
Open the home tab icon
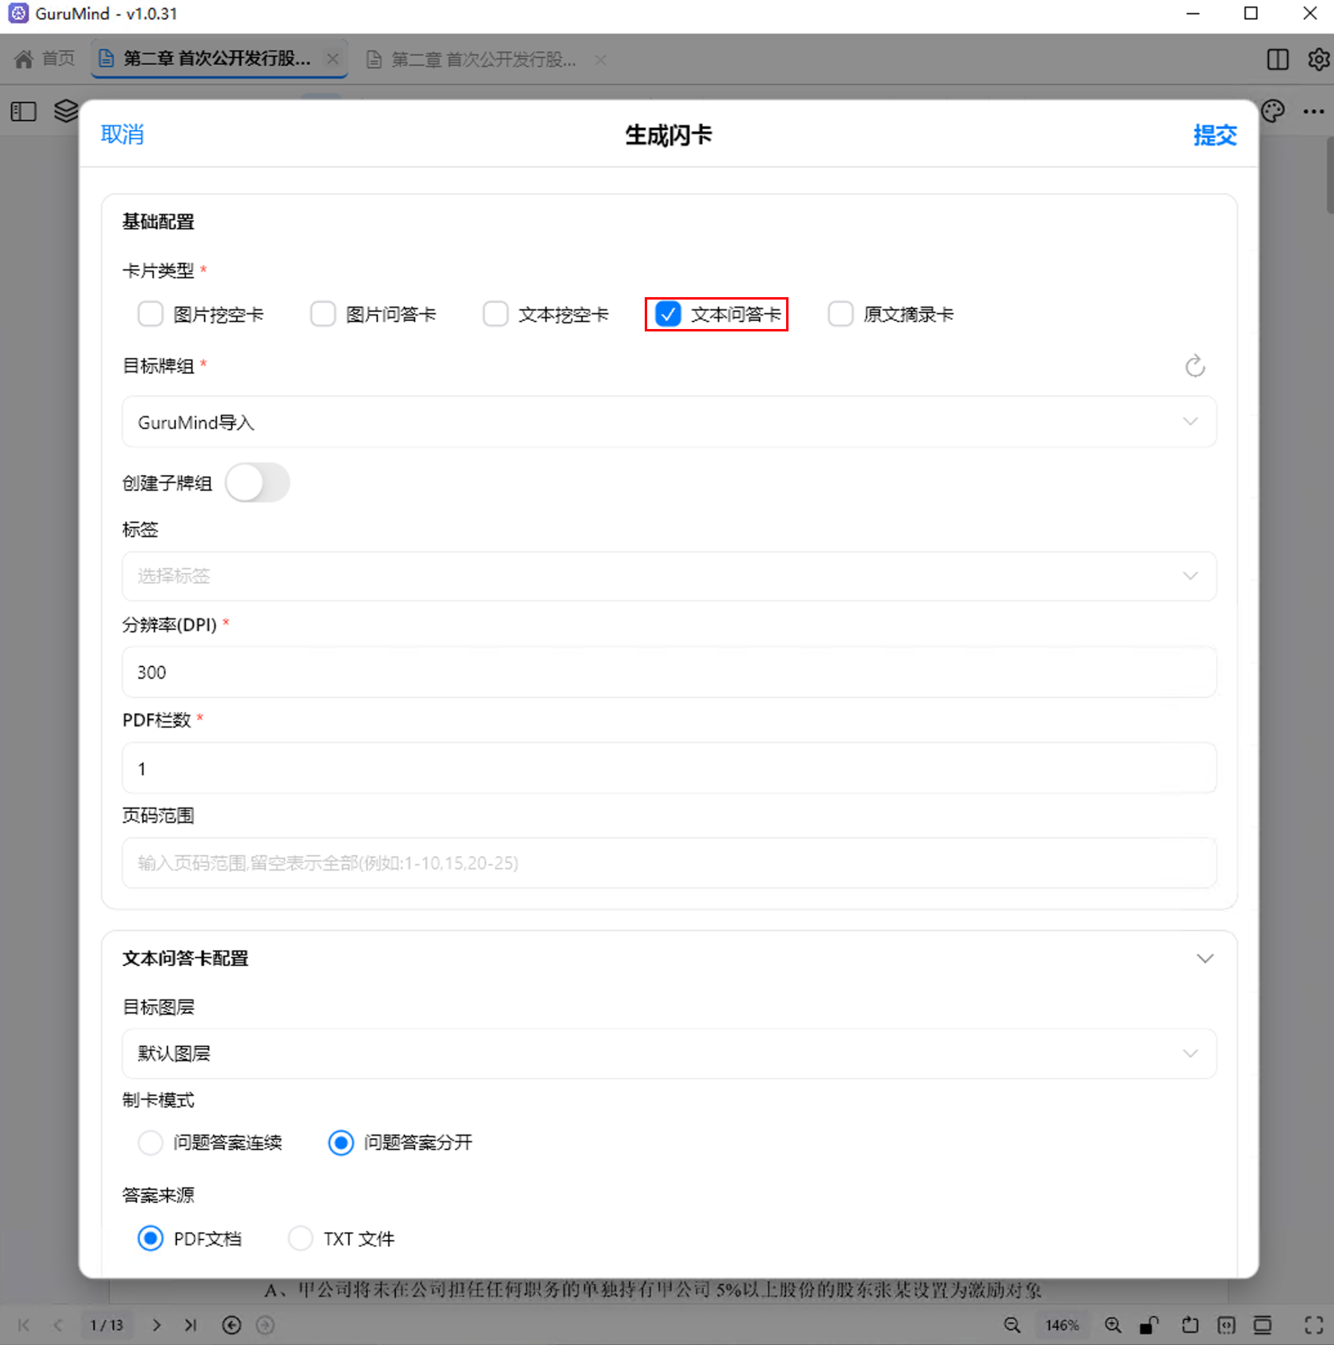point(23,59)
